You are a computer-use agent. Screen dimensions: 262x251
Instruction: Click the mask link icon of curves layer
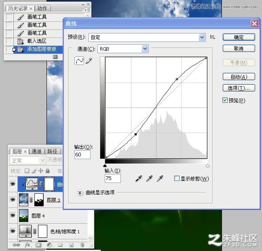click(x=41, y=184)
